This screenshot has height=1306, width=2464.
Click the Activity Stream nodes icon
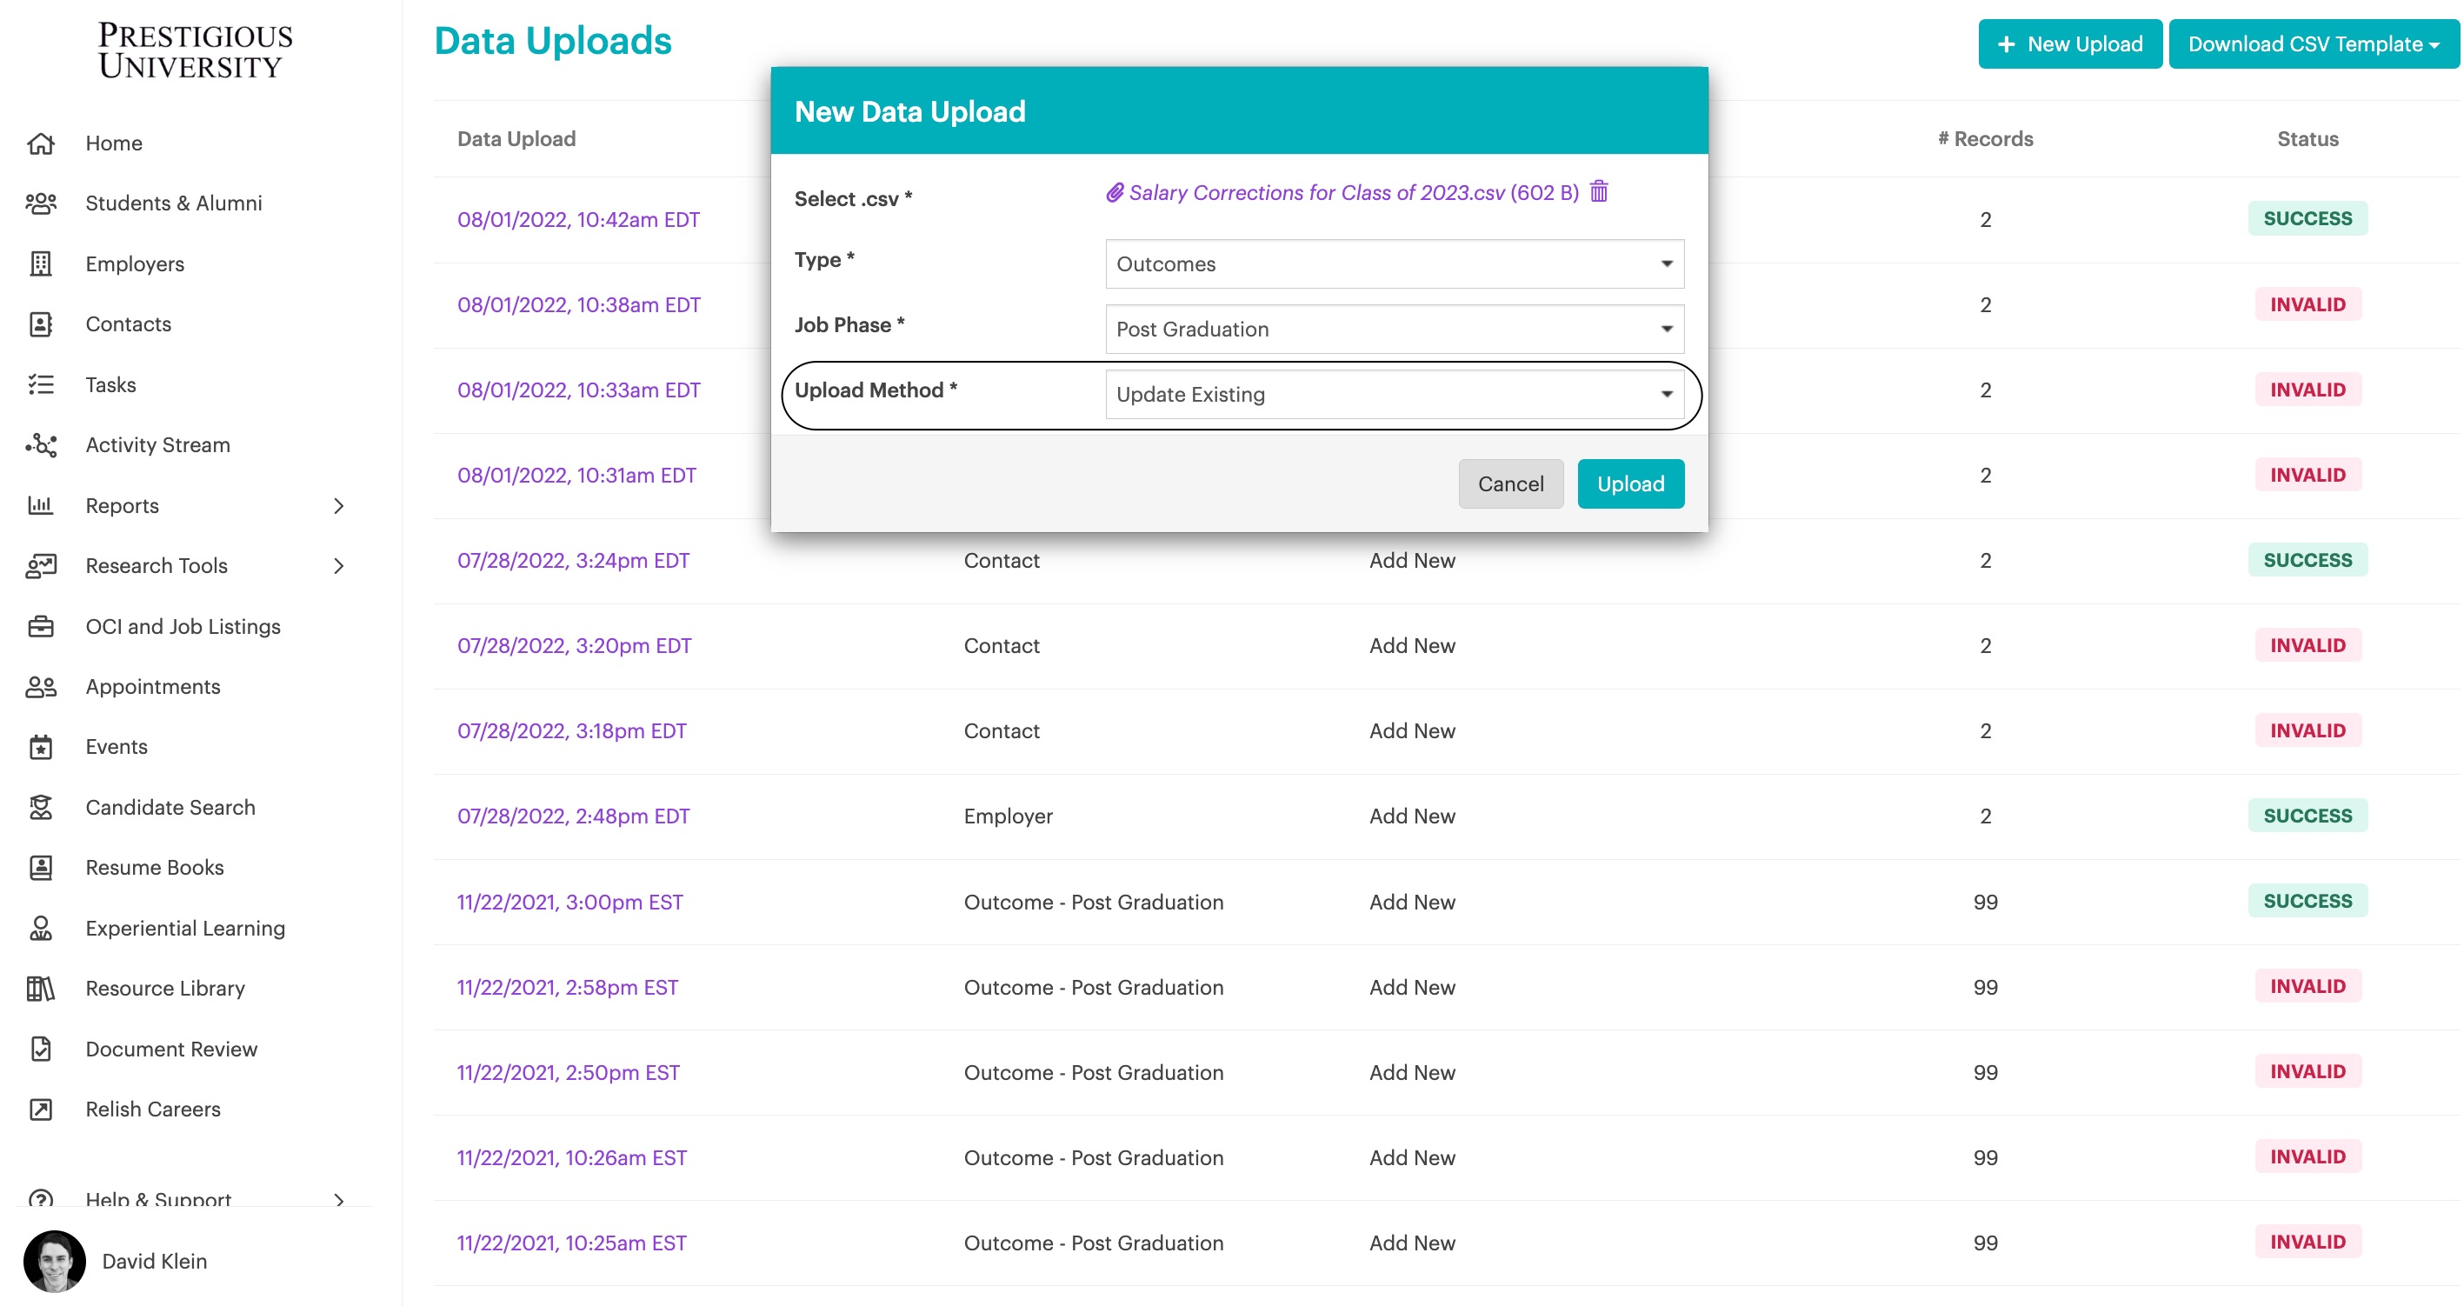pos(40,445)
